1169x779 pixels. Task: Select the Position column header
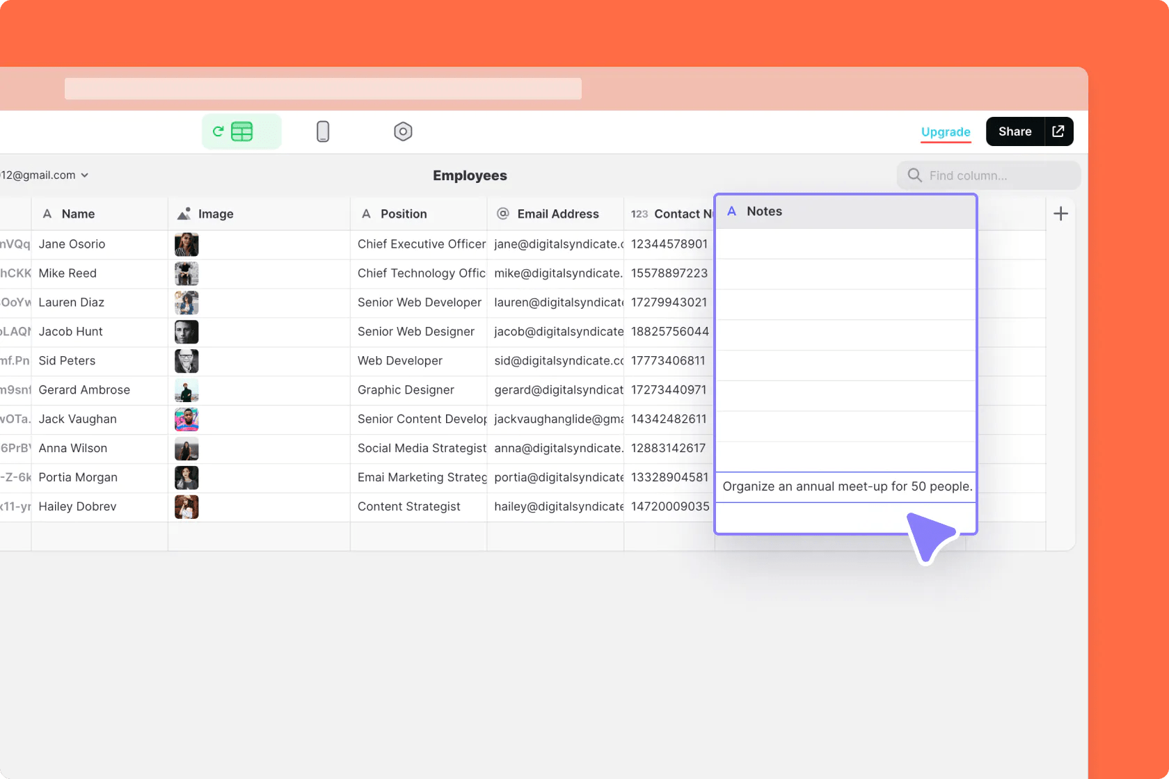pos(404,214)
